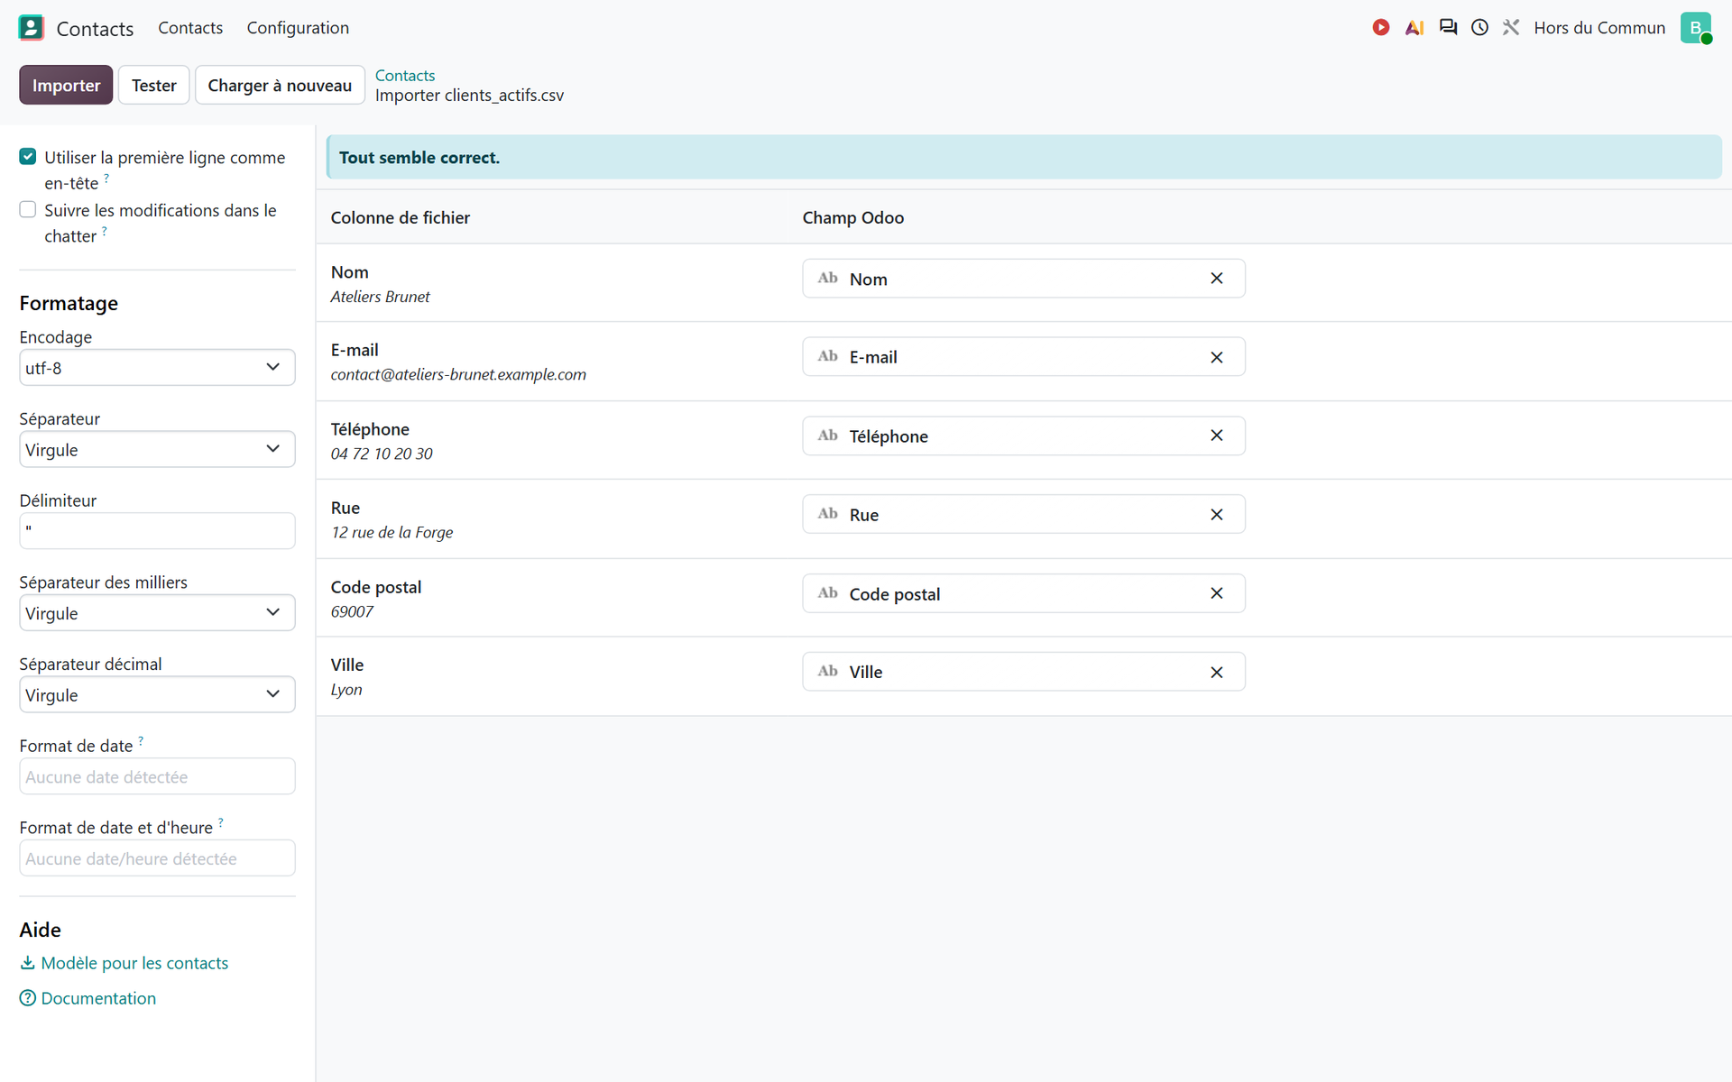Viewport: 1732px width, 1082px height.
Task: Enable tracking modifications in the chatter
Action: tap(28, 210)
